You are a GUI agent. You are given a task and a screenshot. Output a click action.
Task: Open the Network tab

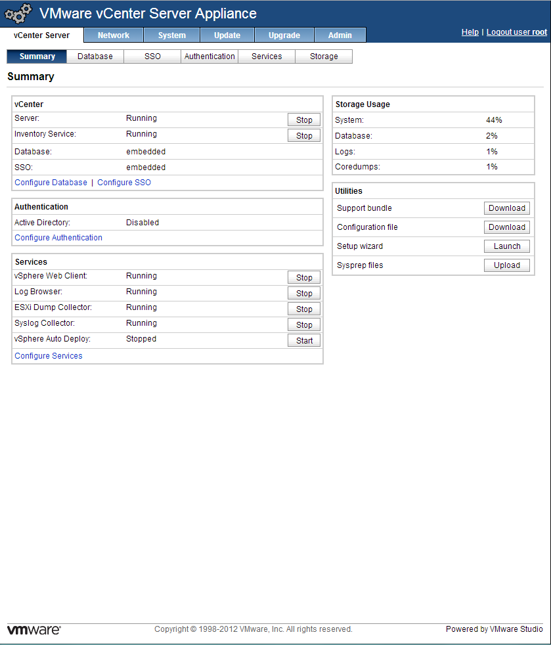[x=114, y=35]
